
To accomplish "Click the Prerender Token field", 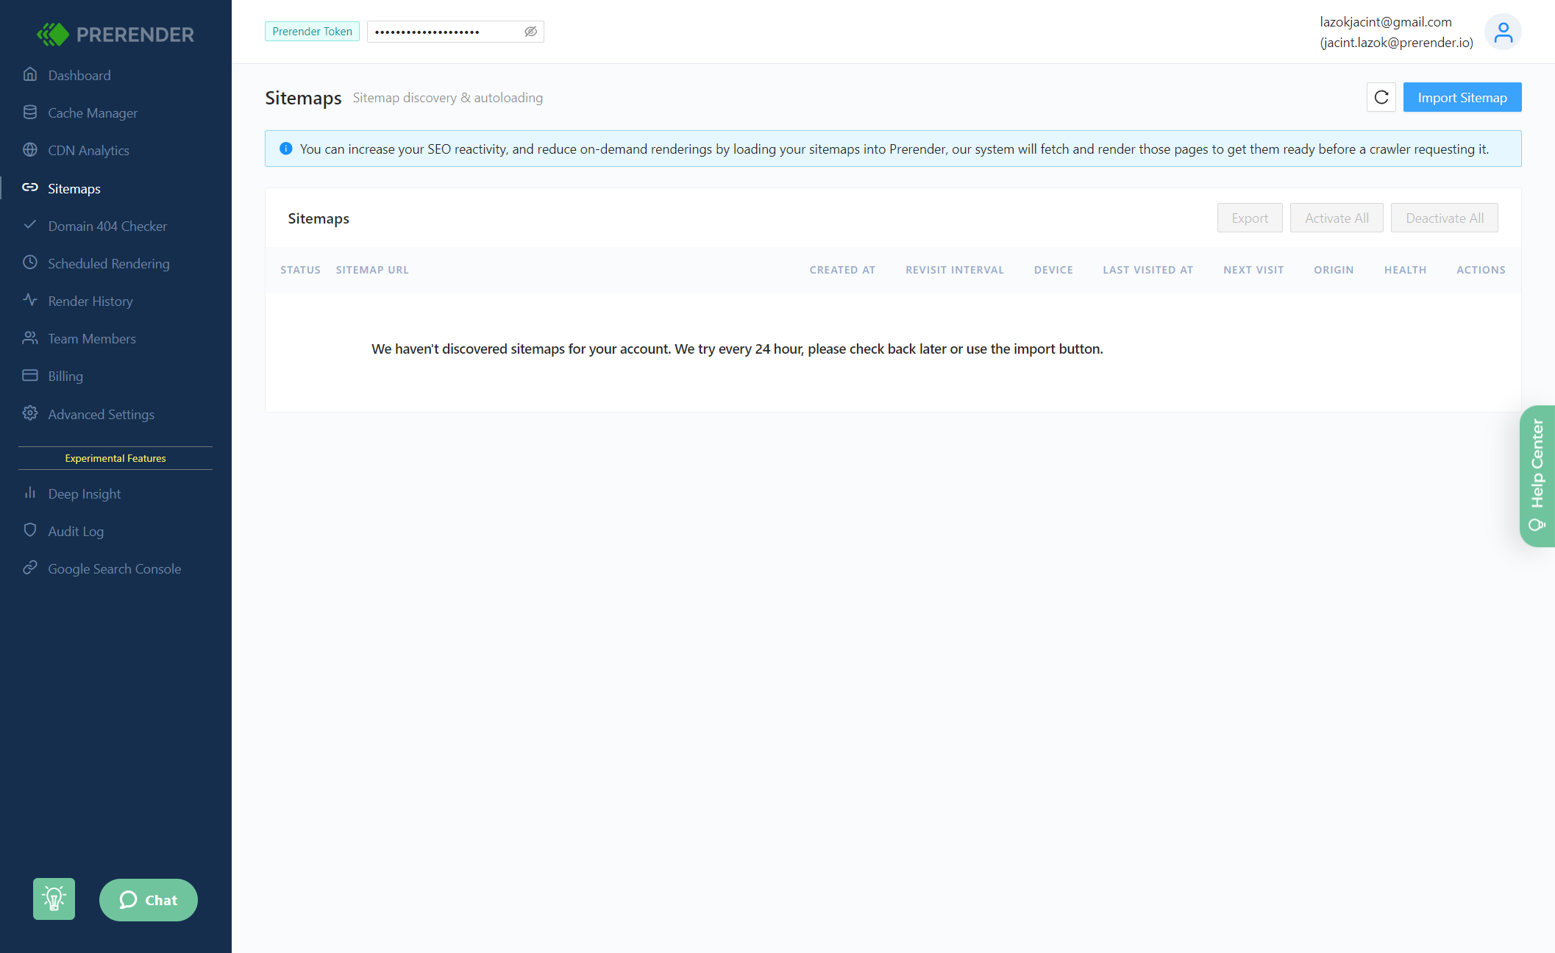I will click(x=455, y=32).
